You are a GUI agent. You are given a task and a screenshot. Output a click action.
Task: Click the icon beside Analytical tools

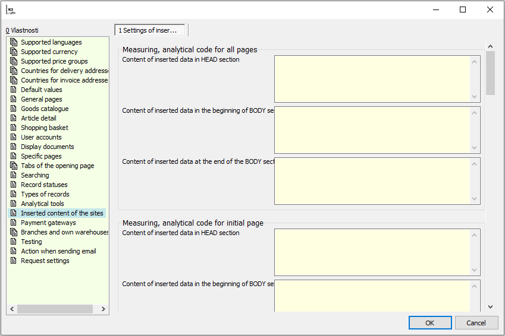pyautogui.click(x=14, y=204)
